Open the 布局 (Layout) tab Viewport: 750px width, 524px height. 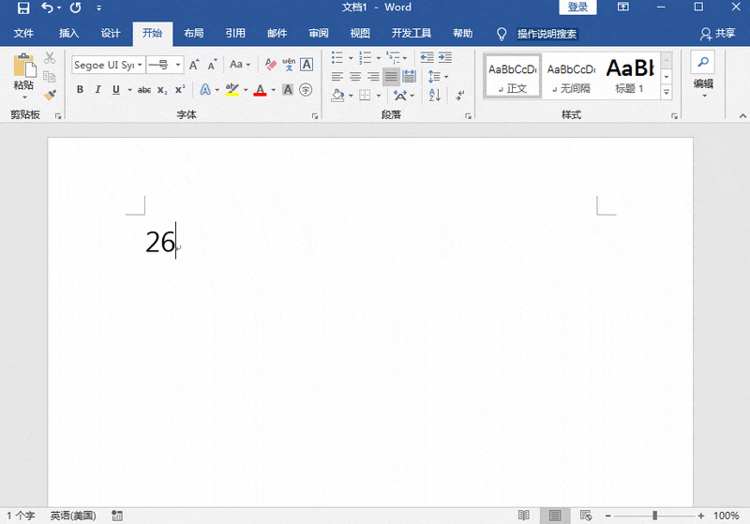point(193,33)
